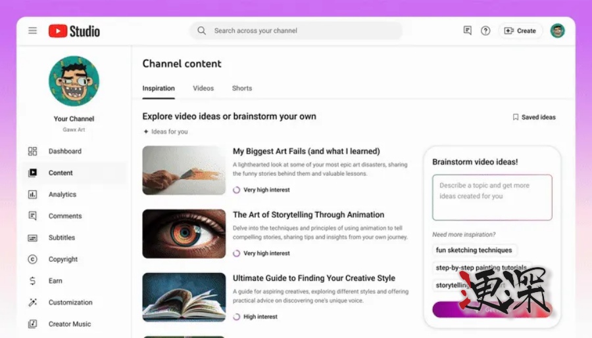
Task: Open the Earn section
Action: 55,281
